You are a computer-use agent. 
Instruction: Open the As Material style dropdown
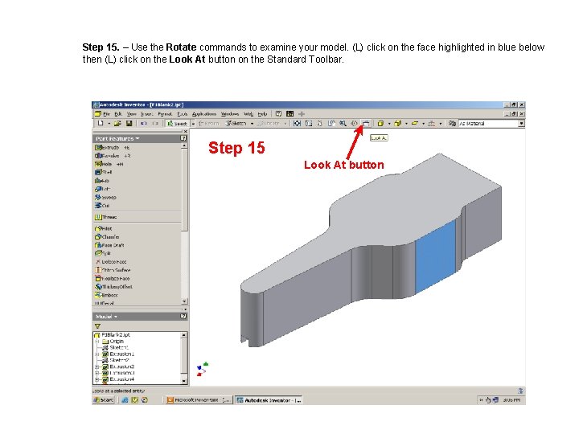521,124
